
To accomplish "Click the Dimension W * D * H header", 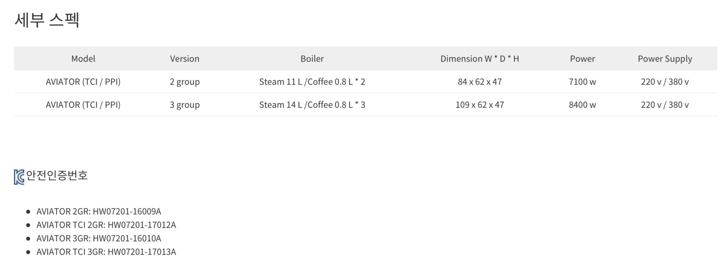I will (x=479, y=59).
